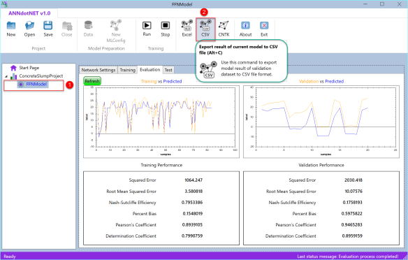Switch to the Evaluation tab
This screenshot has width=408, height=260.
click(x=150, y=69)
